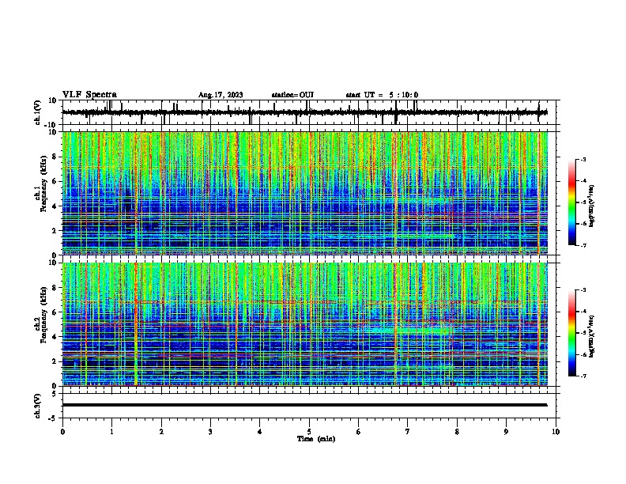Image resolution: width=626 pixels, height=484 pixels.
Task: Click the "6" tick on Time axis
Action: point(359,432)
